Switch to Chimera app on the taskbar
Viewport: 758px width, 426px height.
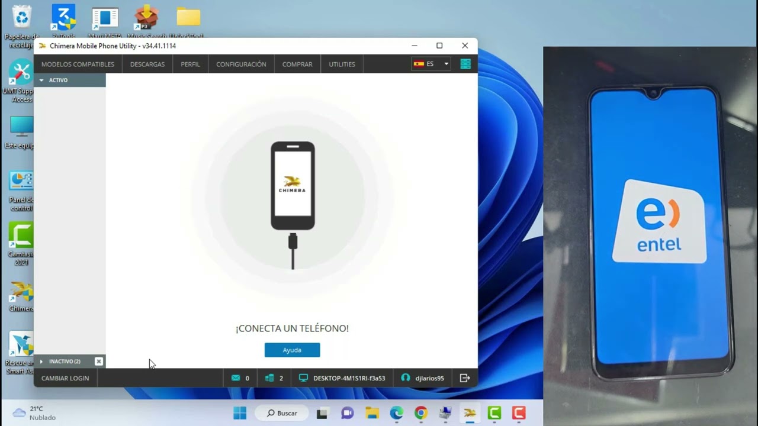click(x=470, y=413)
